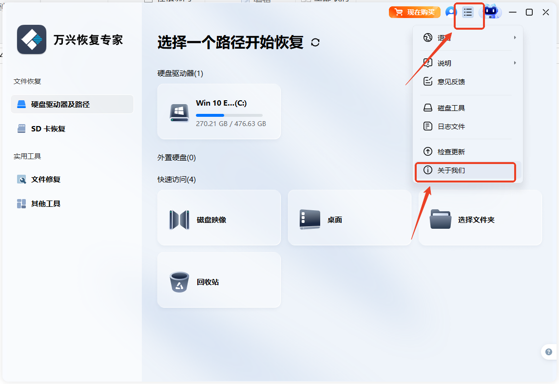The height and width of the screenshot is (384, 559).
Task: Choose 意见反馈 from the menu
Action: (467, 81)
